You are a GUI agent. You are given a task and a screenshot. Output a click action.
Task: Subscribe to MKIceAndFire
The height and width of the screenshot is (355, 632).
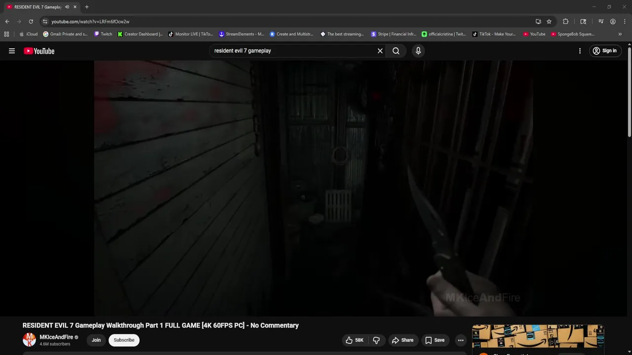pyautogui.click(x=124, y=340)
